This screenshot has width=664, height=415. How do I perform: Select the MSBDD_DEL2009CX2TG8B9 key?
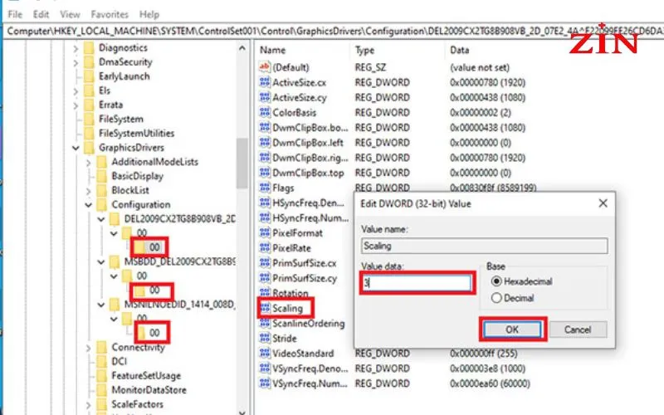point(179,261)
